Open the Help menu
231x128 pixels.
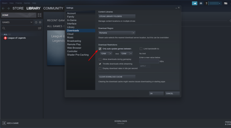(x=34, y=3)
